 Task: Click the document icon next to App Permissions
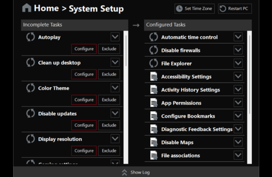pyautogui.click(x=153, y=103)
